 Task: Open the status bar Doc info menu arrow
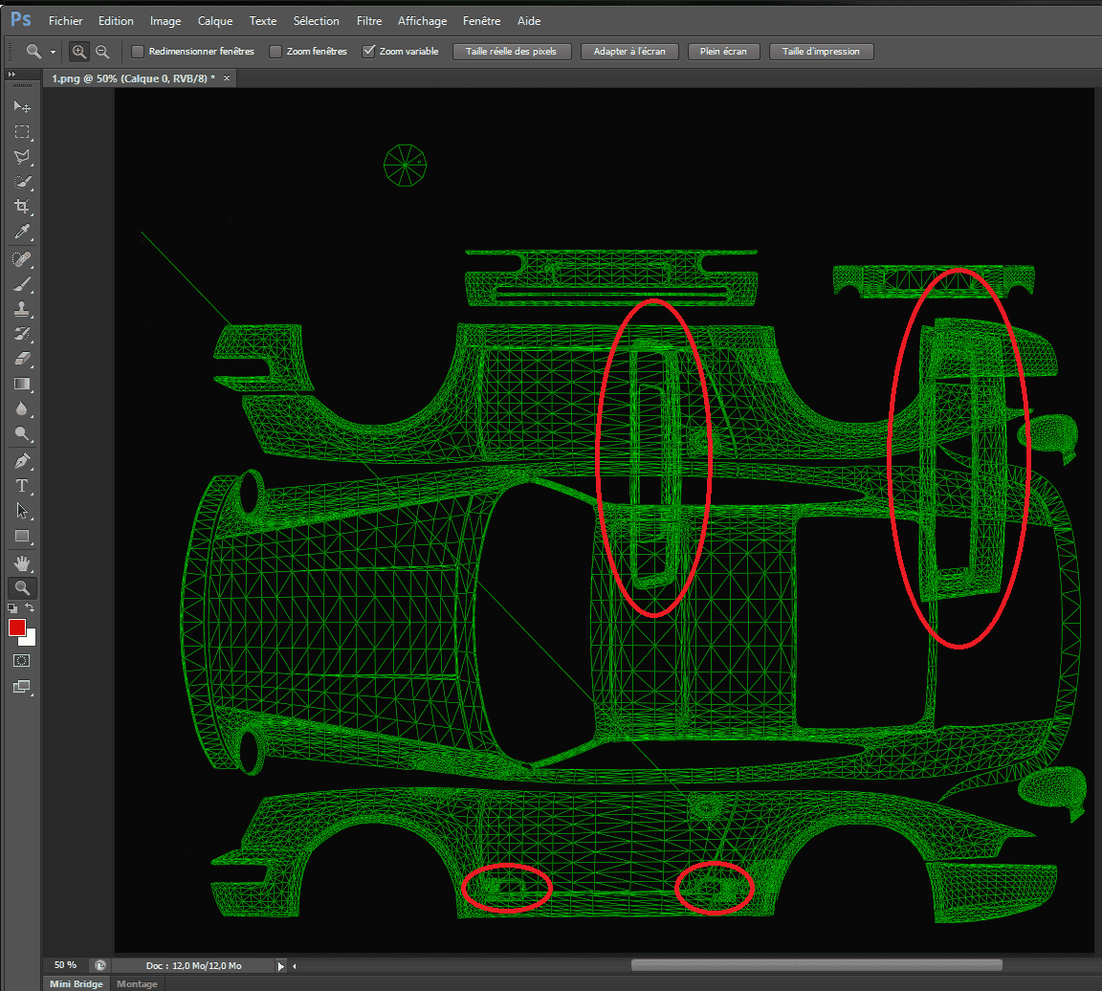[280, 966]
